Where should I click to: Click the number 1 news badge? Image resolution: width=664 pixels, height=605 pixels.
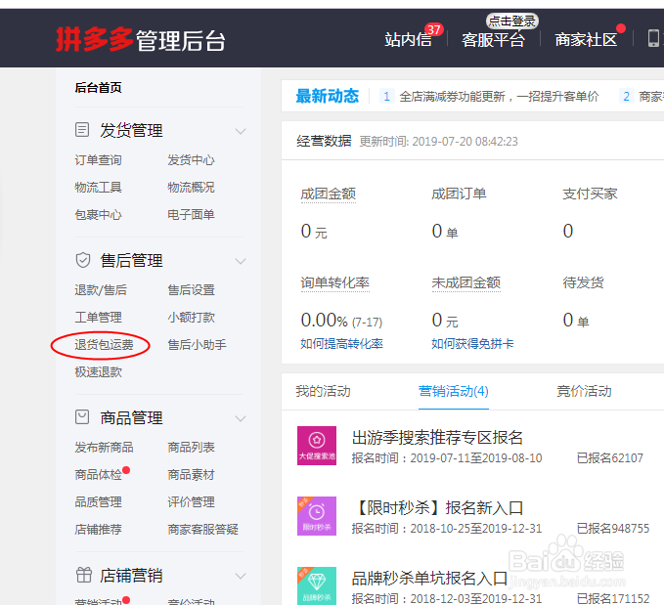(x=386, y=97)
